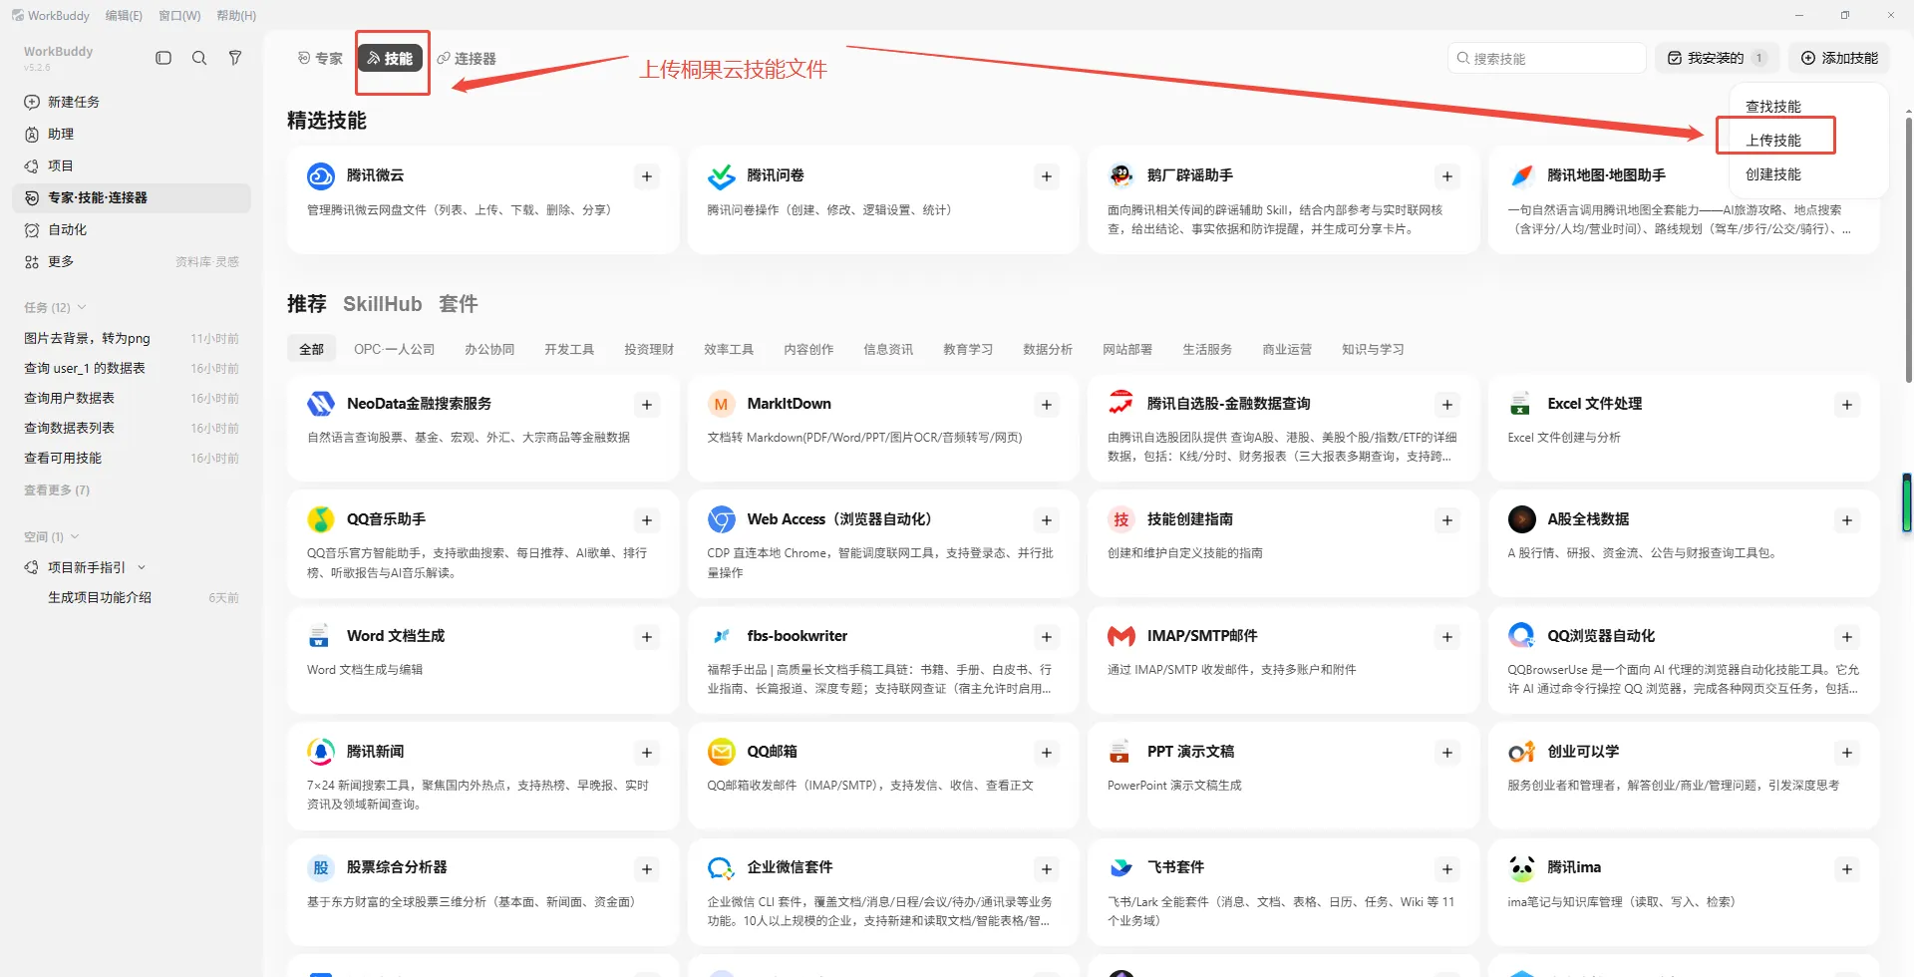The image size is (1914, 977).
Task: Open 项目 in the sidebar
Action: click(132, 165)
